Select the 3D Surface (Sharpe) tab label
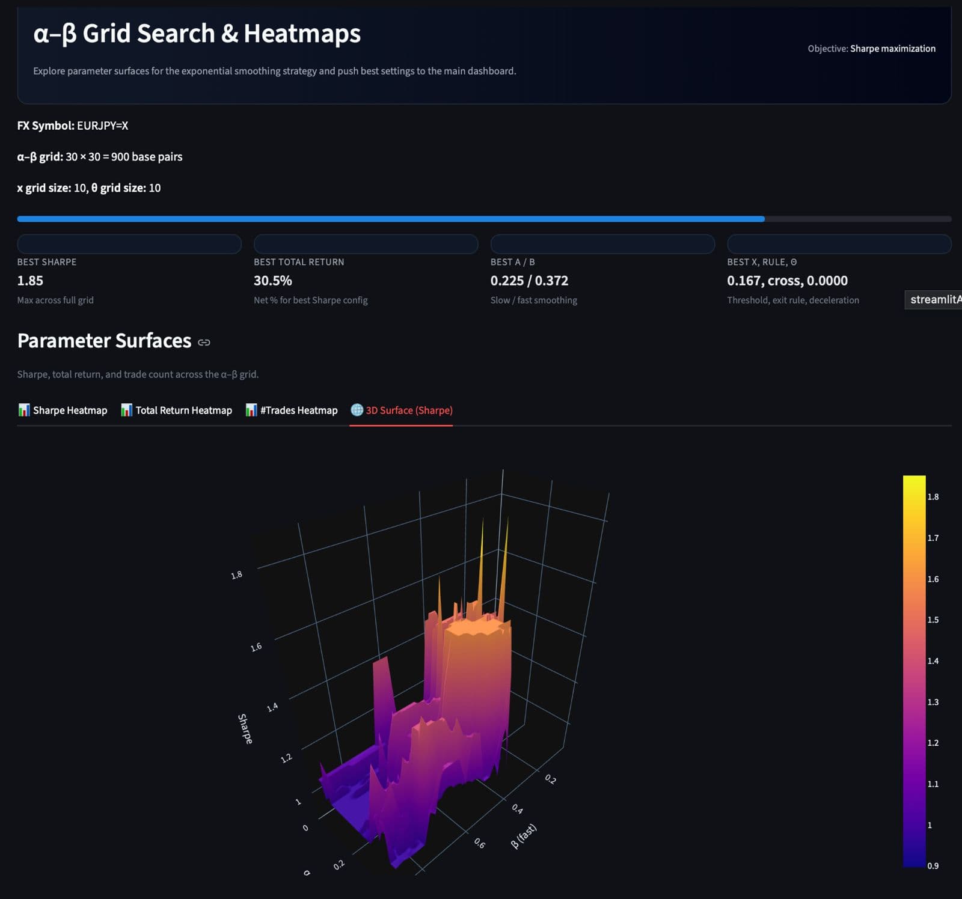Viewport: 962px width, 899px height. [x=409, y=410]
